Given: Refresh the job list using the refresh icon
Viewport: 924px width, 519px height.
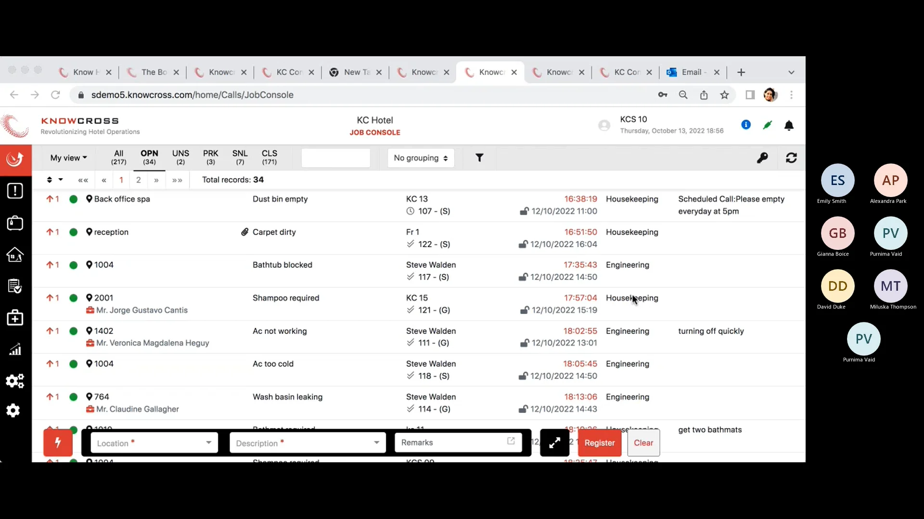Looking at the screenshot, I should (792, 158).
